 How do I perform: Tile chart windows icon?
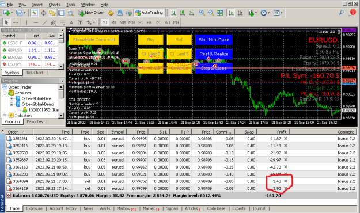click(x=219, y=13)
